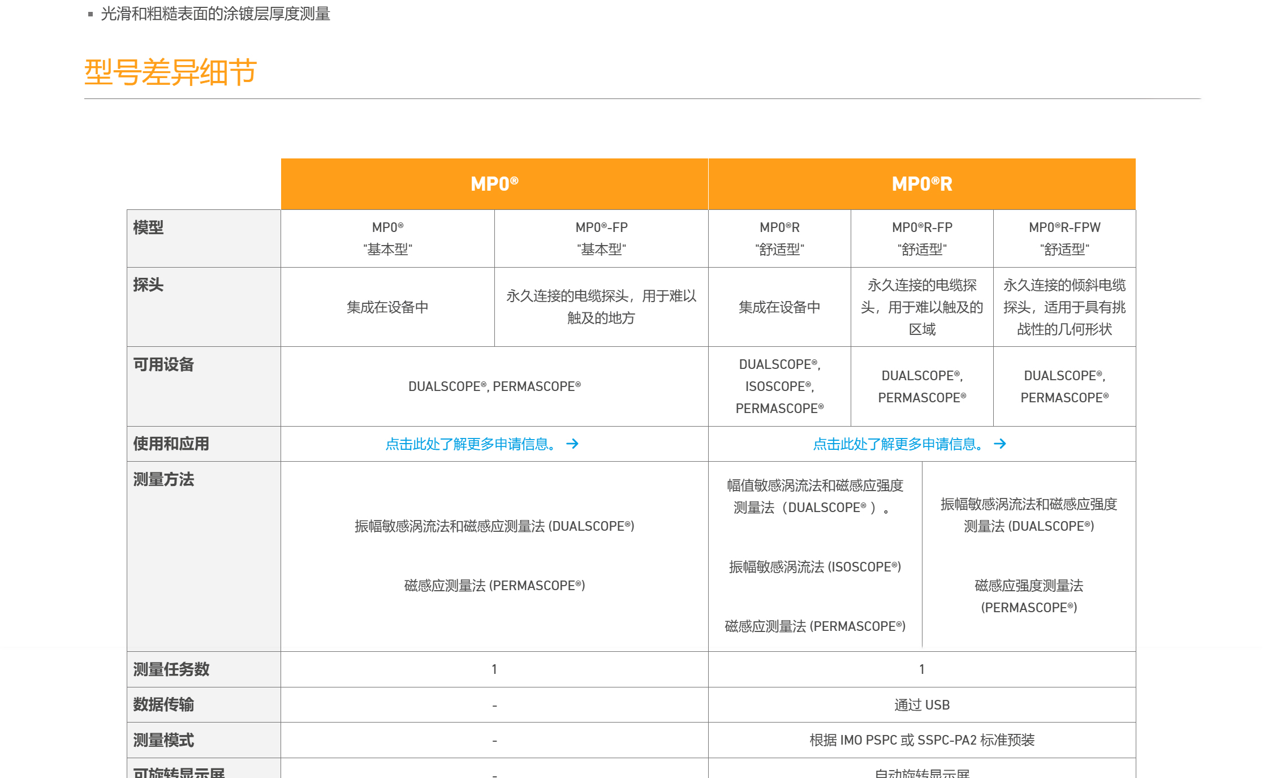
Task: Select the 使用和应用 row label
Action: (171, 444)
